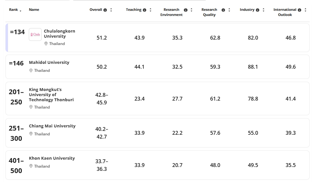Sort by Teaching score arrows
Screen dimensions: 317x182
tap(150, 10)
